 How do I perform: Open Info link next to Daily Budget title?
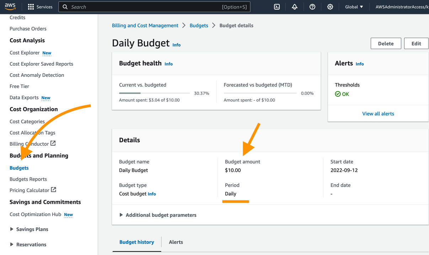click(177, 45)
